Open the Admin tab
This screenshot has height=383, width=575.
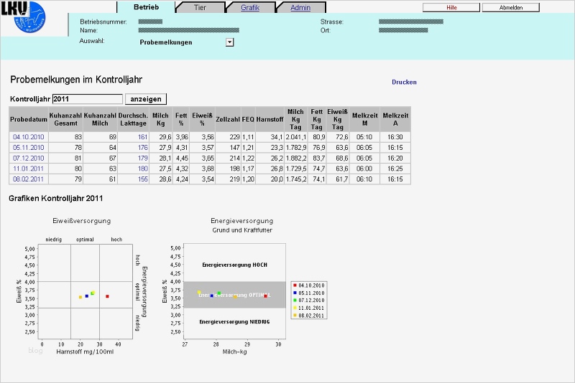(300, 7)
